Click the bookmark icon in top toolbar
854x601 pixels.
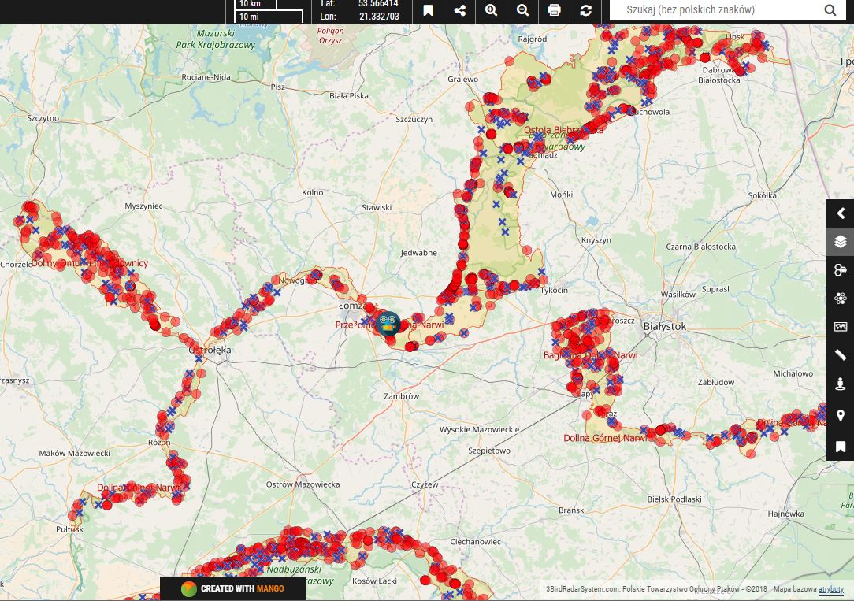[x=428, y=10]
